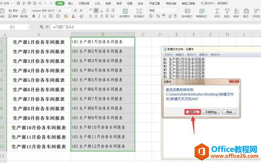The height and width of the screenshot is (163, 261).
Task: Click the Print Preview icon
Action: [35, 3]
